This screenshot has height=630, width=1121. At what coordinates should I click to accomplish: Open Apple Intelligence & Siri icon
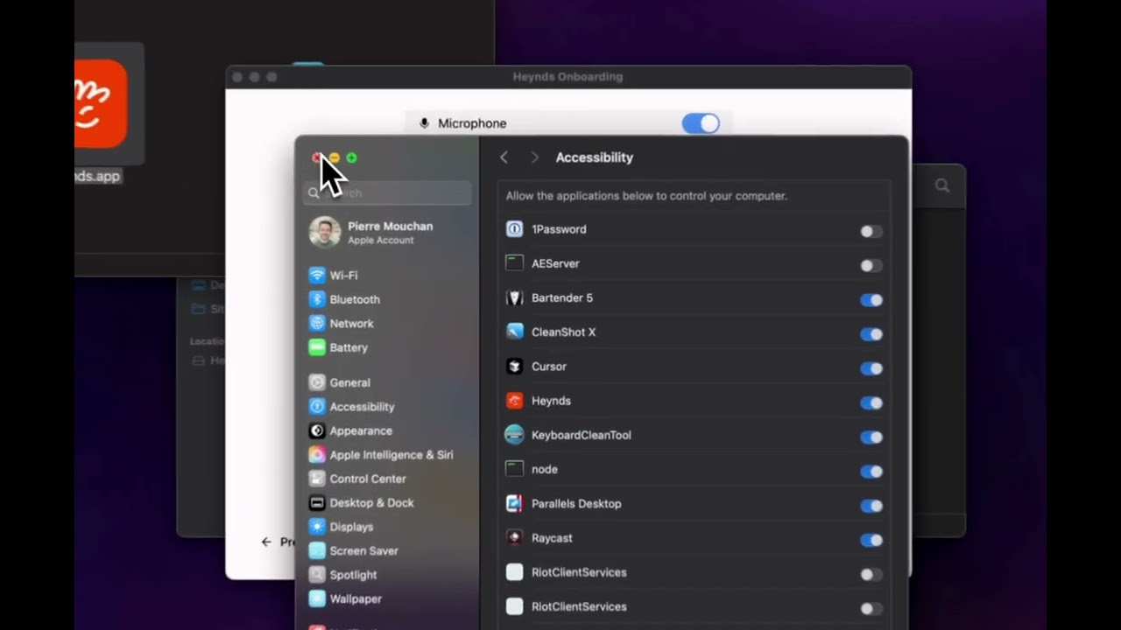click(316, 455)
